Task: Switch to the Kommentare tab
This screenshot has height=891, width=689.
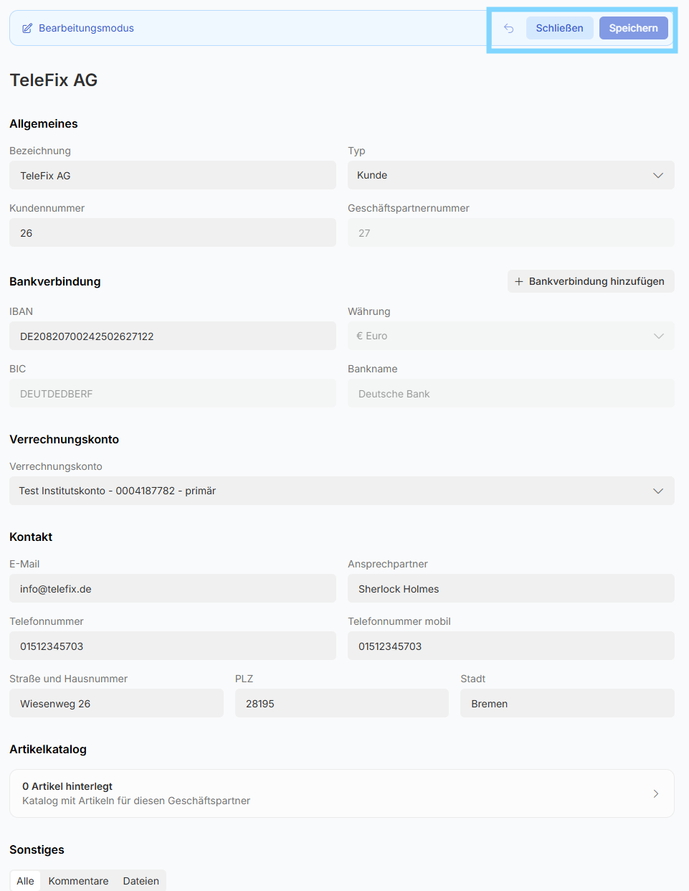Action: point(79,881)
